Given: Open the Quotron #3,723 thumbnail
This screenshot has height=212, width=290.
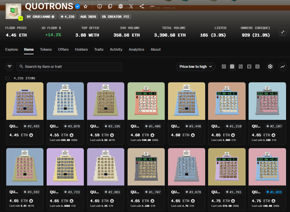Looking at the screenshot, I should coord(65,167).
